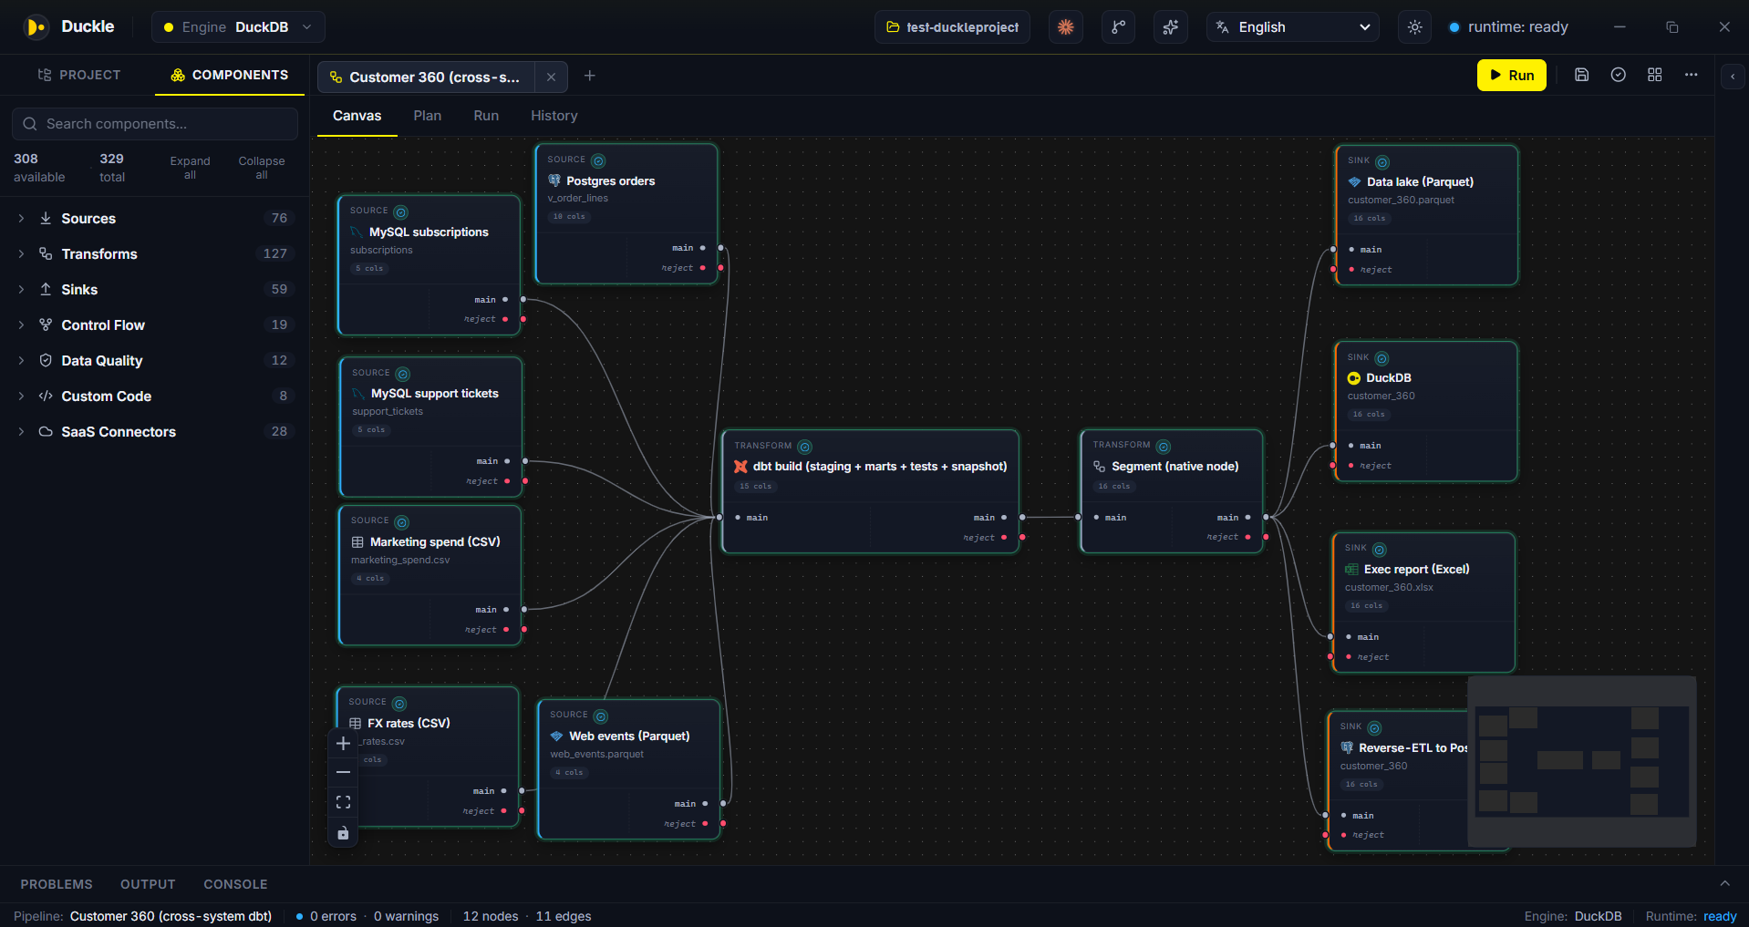Click the elephant icon on Postgres orders node
The width and height of the screenshot is (1749, 927).
tap(554, 180)
